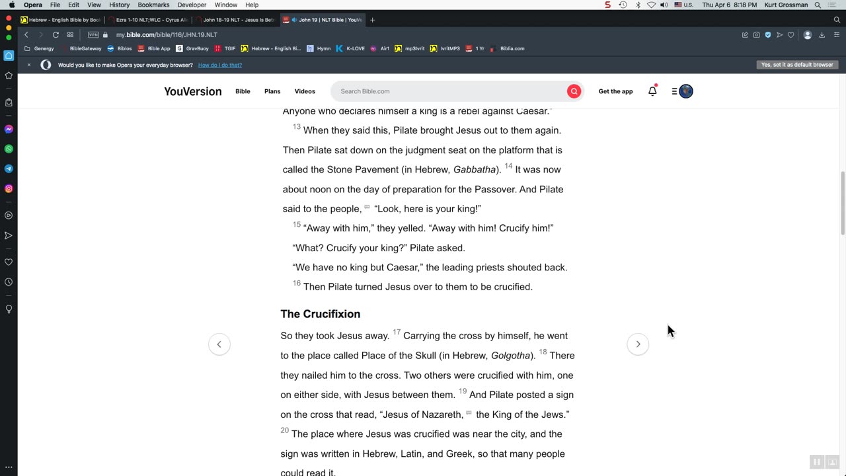Mute the John 19 tab speaker icon

pos(293,20)
